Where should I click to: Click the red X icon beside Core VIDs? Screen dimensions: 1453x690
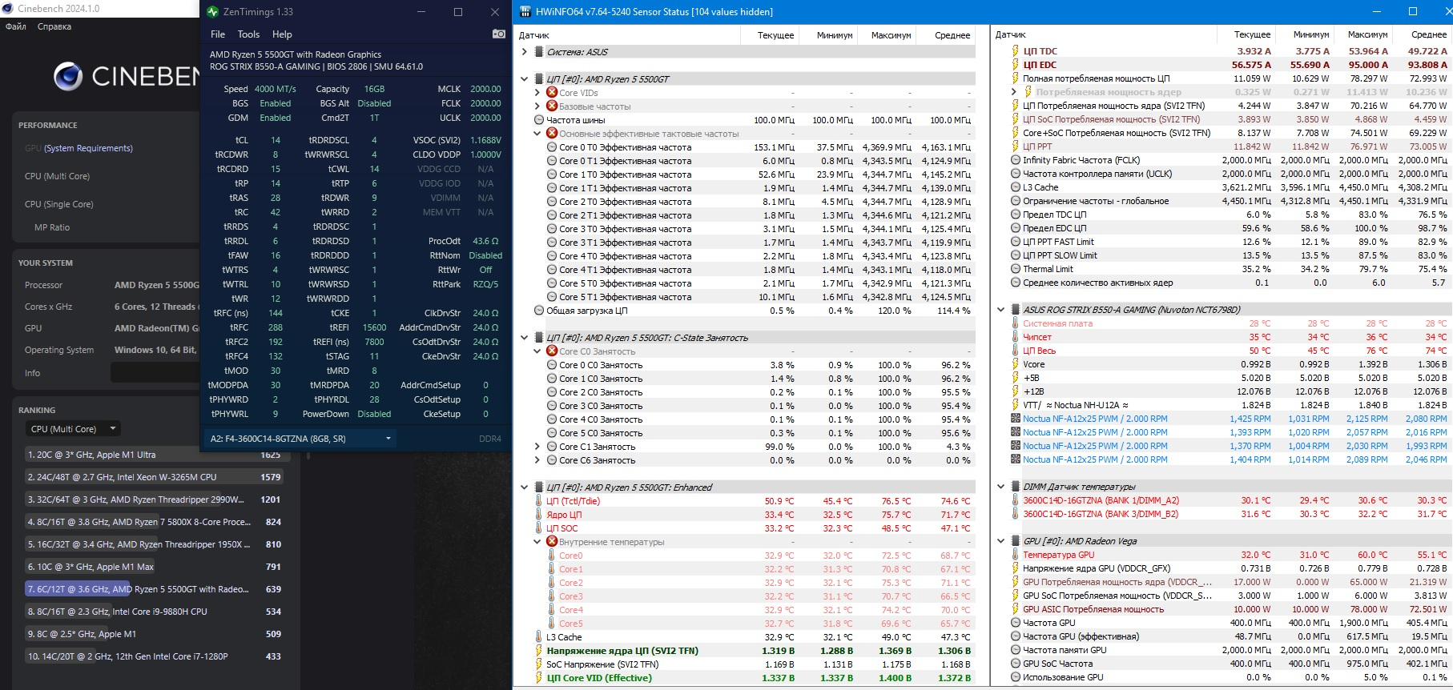click(552, 93)
